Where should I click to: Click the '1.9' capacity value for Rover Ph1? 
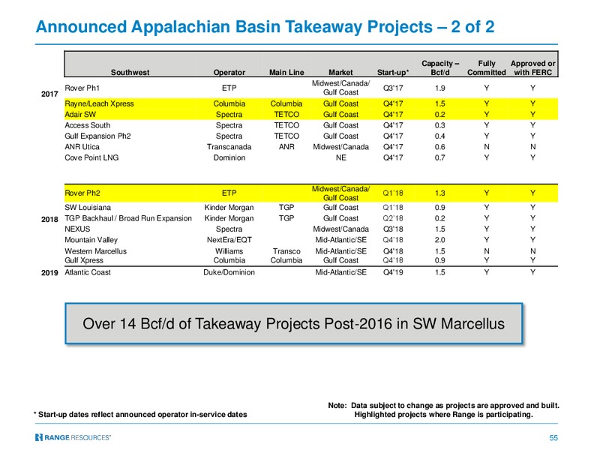440,88
